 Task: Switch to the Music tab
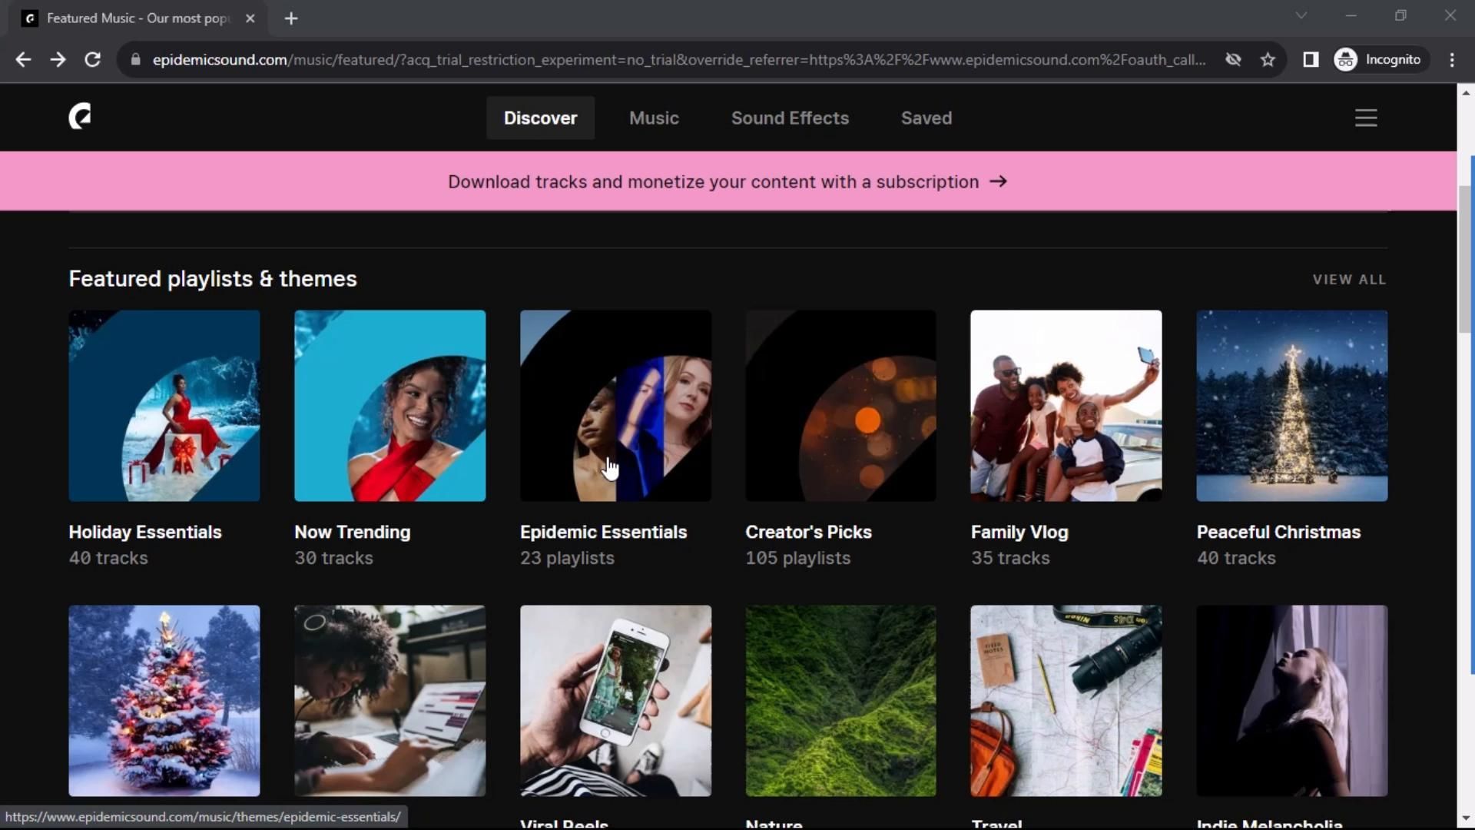[x=654, y=118]
